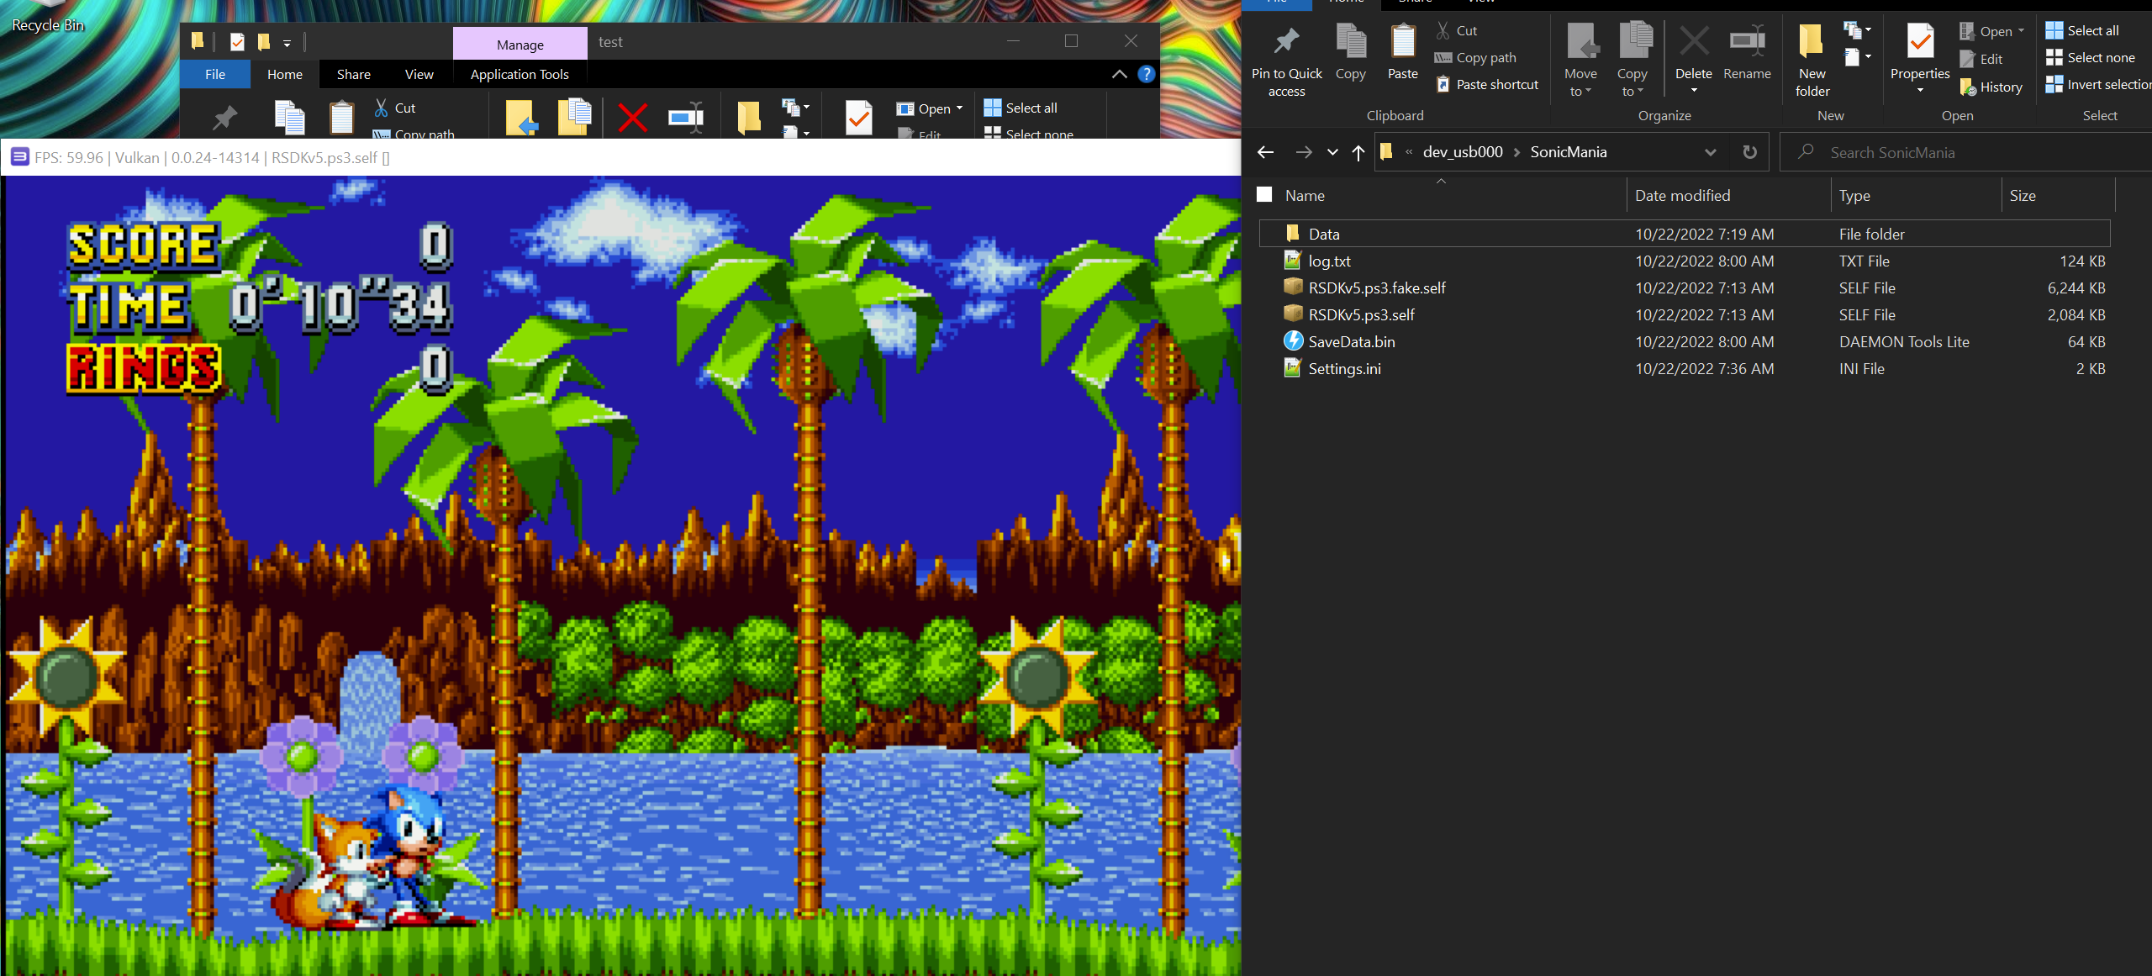Select the log.txt file
The height and width of the screenshot is (976, 2152).
[1685, 261]
